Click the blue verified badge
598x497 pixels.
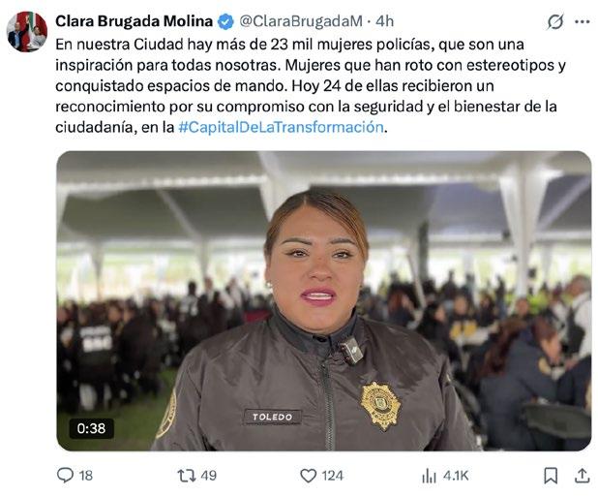pyautogui.click(x=225, y=21)
